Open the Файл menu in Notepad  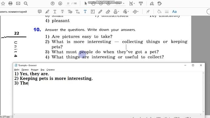17,70
